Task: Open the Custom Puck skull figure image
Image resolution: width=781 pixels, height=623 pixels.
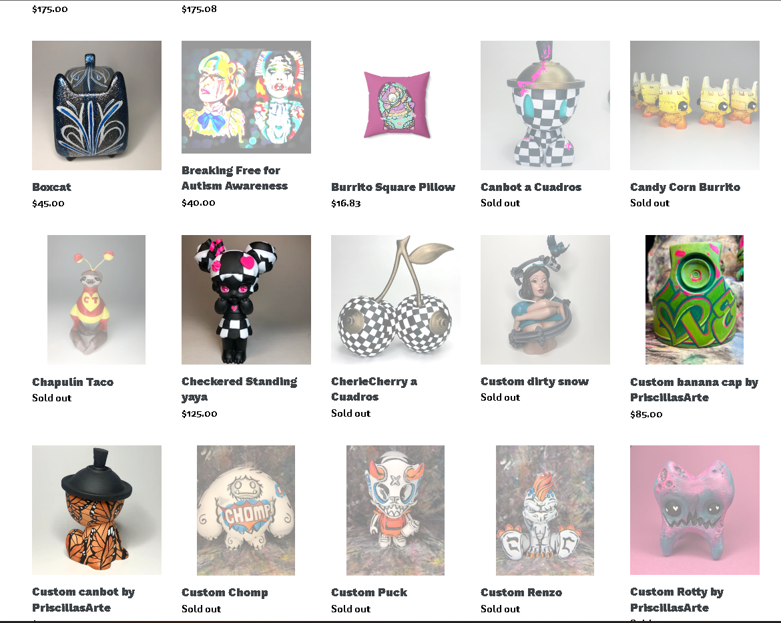Action: pyautogui.click(x=395, y=510)
